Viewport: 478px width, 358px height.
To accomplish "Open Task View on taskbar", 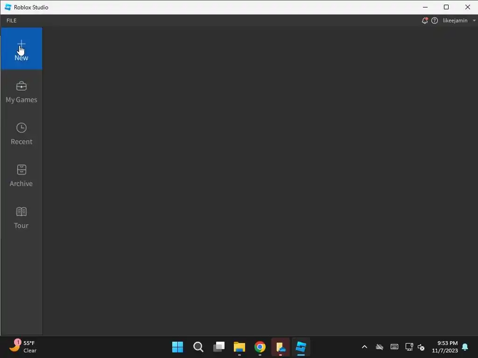I will (219, 347).
